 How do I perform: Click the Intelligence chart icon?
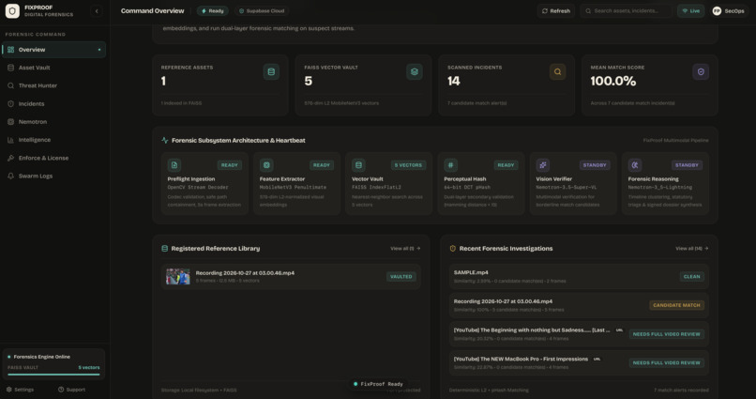pyautogui.click(x=10, y=140)
